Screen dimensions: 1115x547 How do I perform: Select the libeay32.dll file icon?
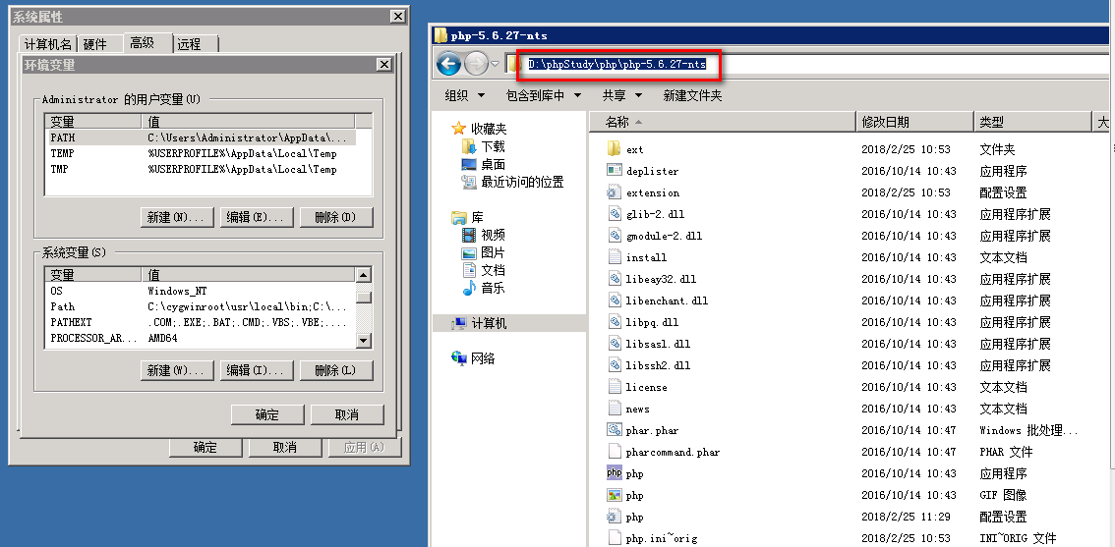[615, 279]
